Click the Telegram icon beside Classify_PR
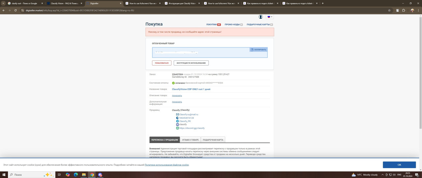 click(177, 121)
